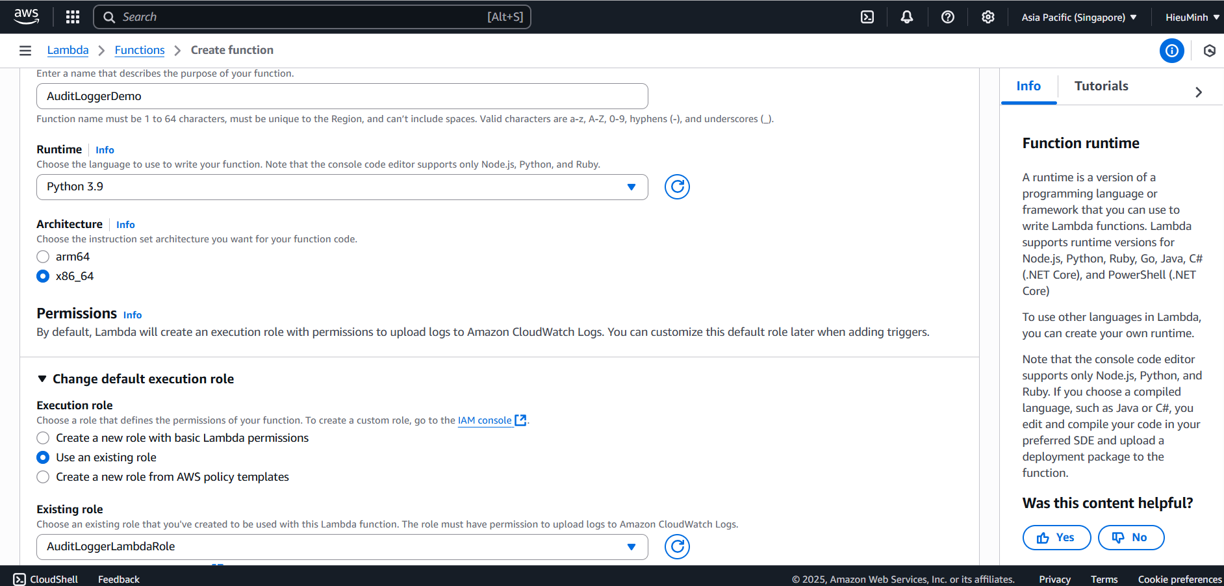1224x586 pixels.
Task: Toggle the side navigation hamburger menu
Action: click(x=25, y=51)
